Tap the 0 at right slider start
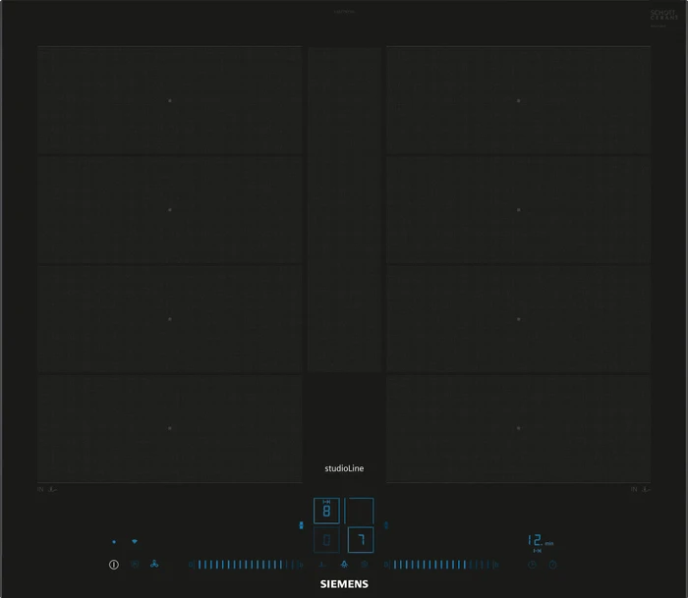This screenshot has width=688, height=598. tap(386, 565)
